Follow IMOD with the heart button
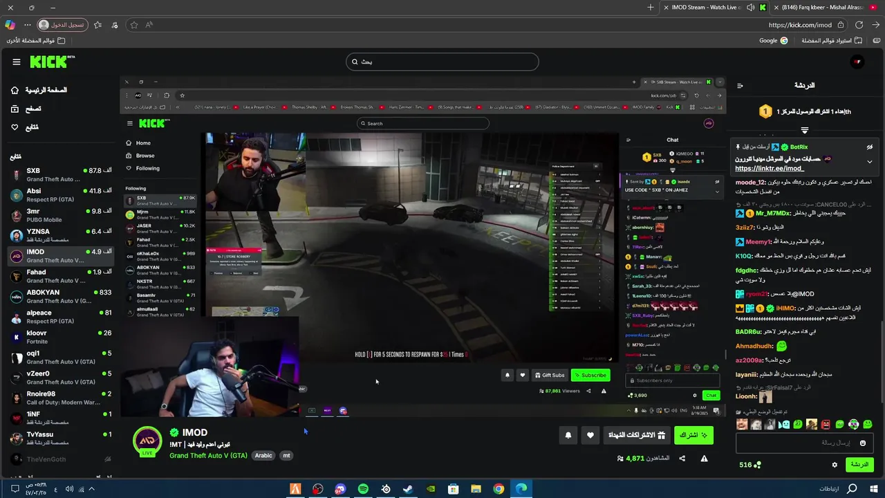 590,435
